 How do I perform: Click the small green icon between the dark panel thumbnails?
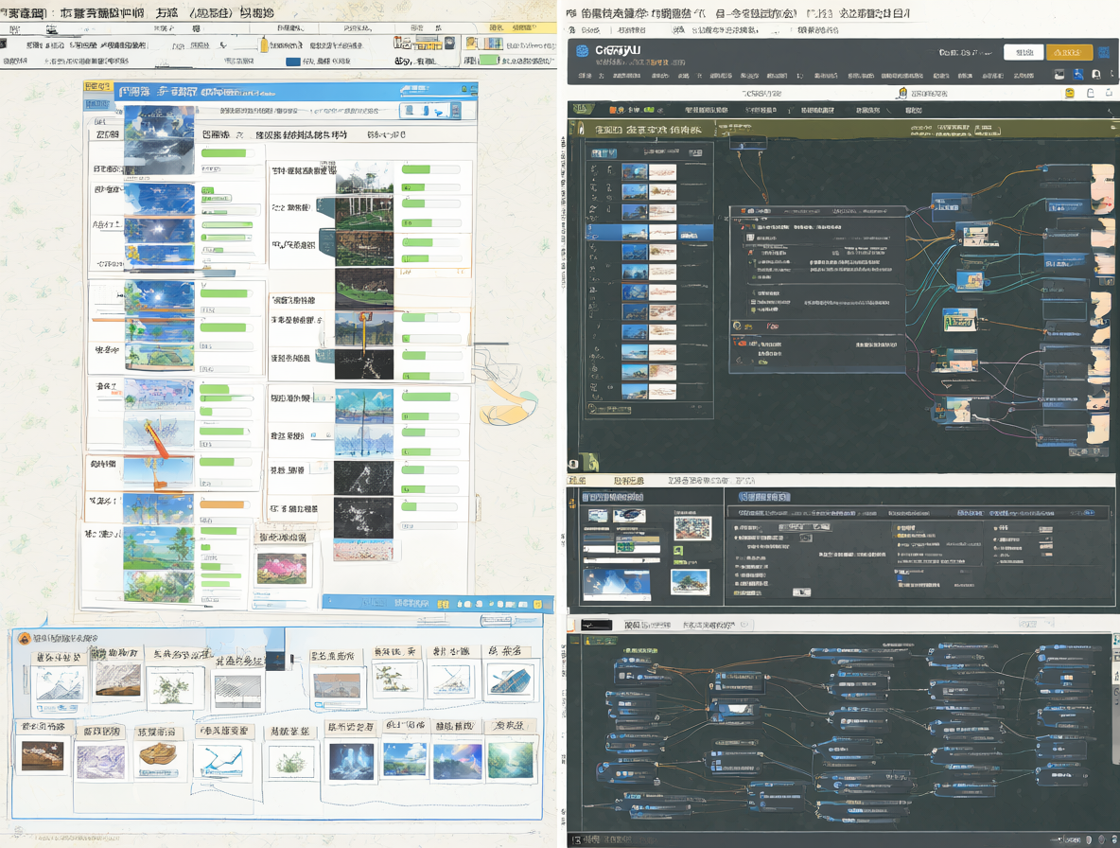pos(678,551)
